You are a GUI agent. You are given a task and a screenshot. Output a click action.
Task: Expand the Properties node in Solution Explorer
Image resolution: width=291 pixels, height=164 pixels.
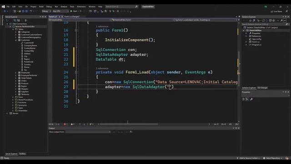pyautogui.click(x=246, y=33)
